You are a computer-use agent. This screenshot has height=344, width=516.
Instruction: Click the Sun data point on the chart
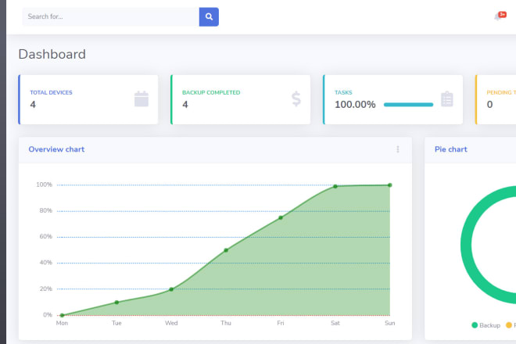point(390,185)
